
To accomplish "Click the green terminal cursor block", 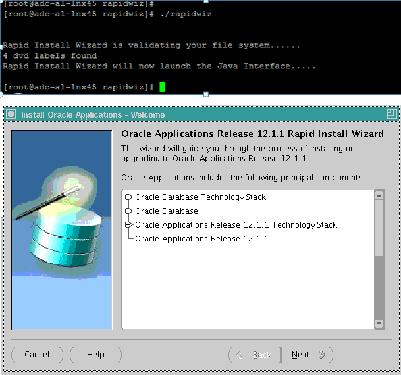I will click(x=162, y=87).
